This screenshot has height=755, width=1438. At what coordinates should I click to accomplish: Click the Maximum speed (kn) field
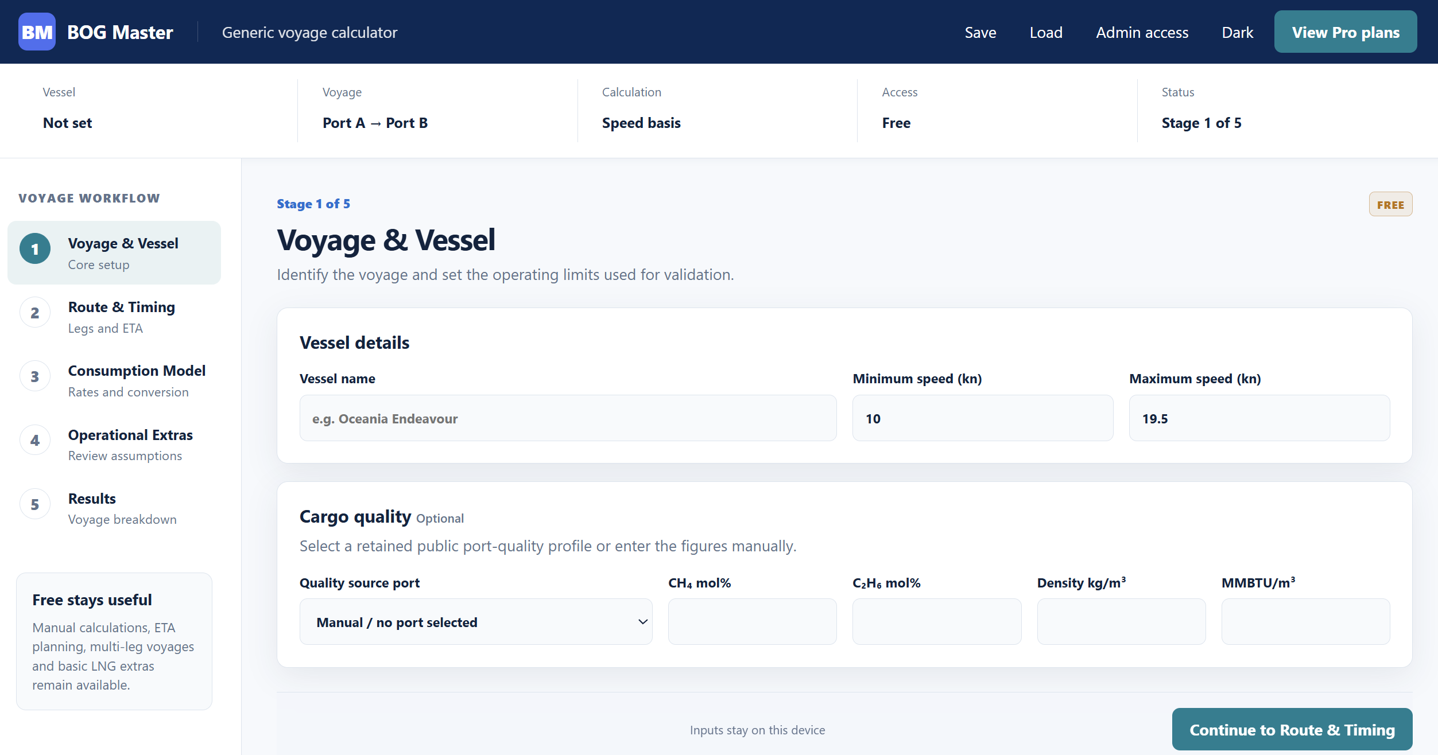(1259, 418)
